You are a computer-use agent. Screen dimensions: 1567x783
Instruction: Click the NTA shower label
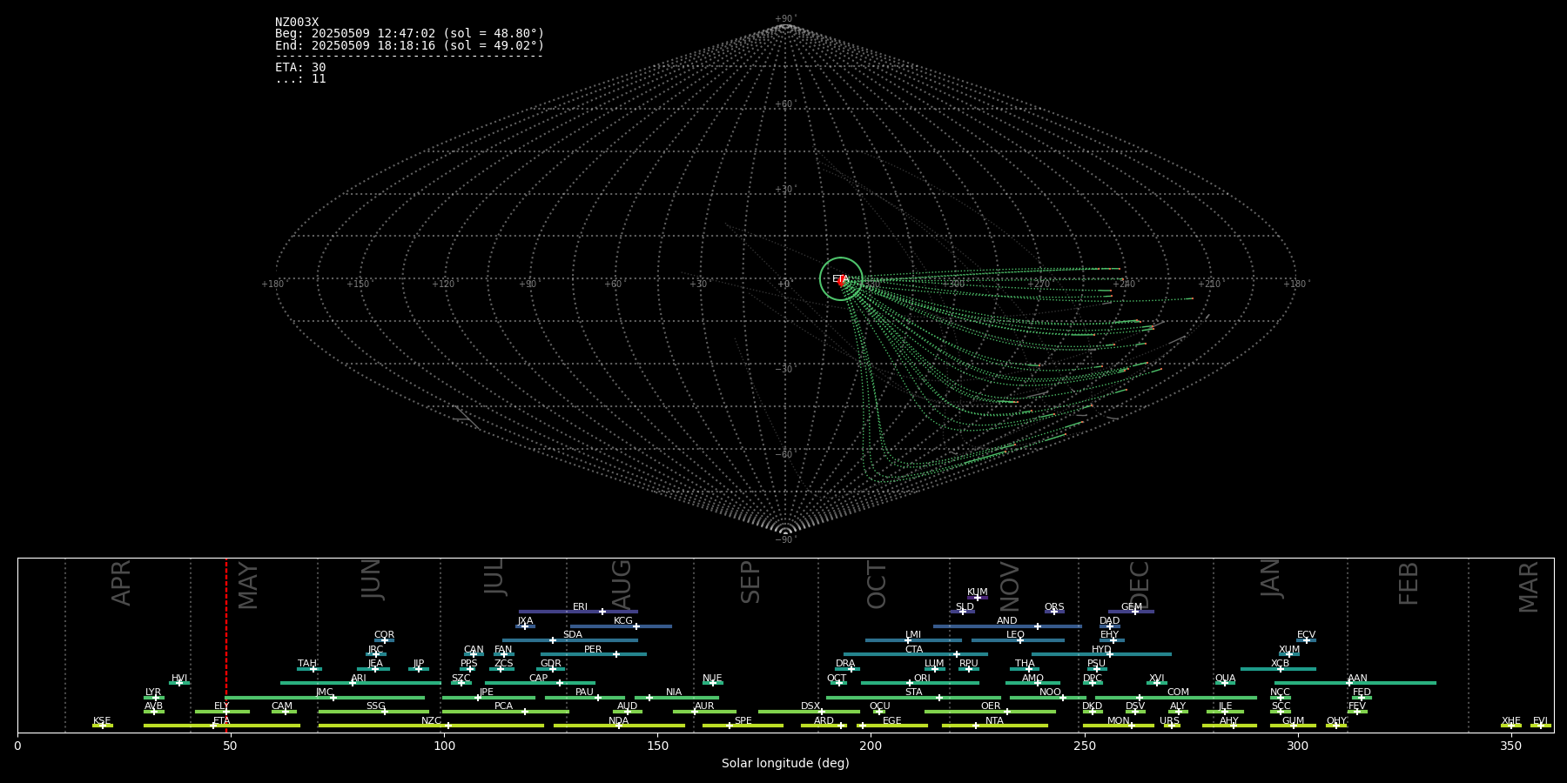(994, 720)
